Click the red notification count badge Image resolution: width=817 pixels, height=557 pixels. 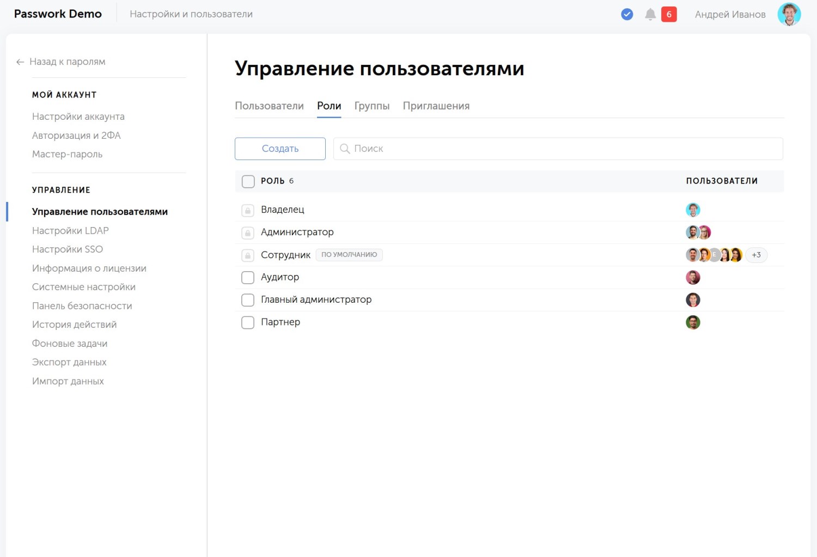(669, 14)
